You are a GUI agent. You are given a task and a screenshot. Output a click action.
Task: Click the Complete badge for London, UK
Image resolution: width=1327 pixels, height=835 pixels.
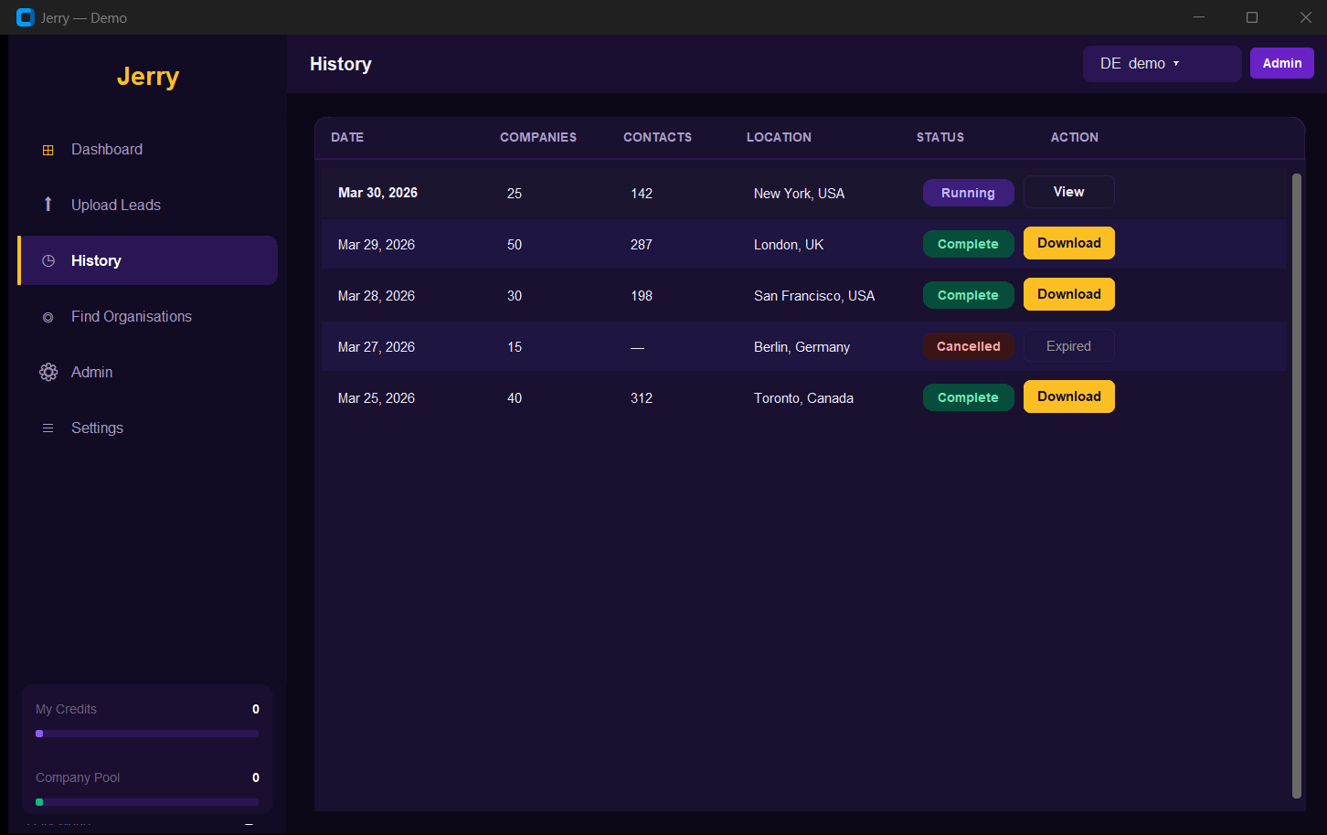969,244
